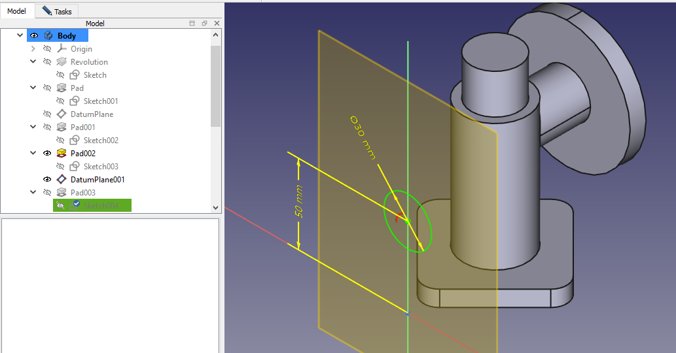Collapse the Revolution tree node
This screenshot has height=353, width=676.
pyautogui.click(x=33, y=62)
